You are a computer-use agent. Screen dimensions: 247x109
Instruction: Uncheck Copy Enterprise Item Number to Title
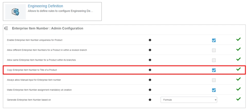point(214,70)
